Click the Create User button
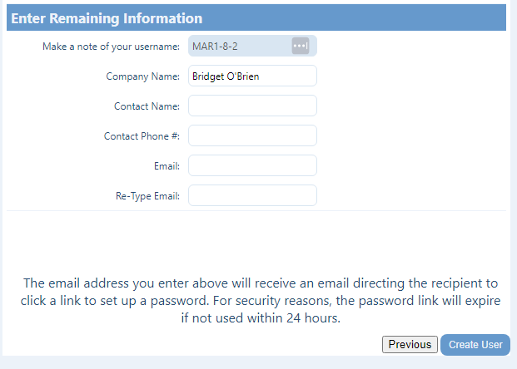 (x=475, y=345)
